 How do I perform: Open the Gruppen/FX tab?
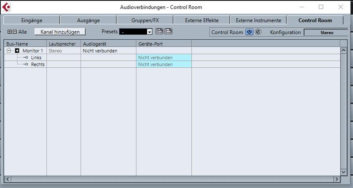coord(145,20)
